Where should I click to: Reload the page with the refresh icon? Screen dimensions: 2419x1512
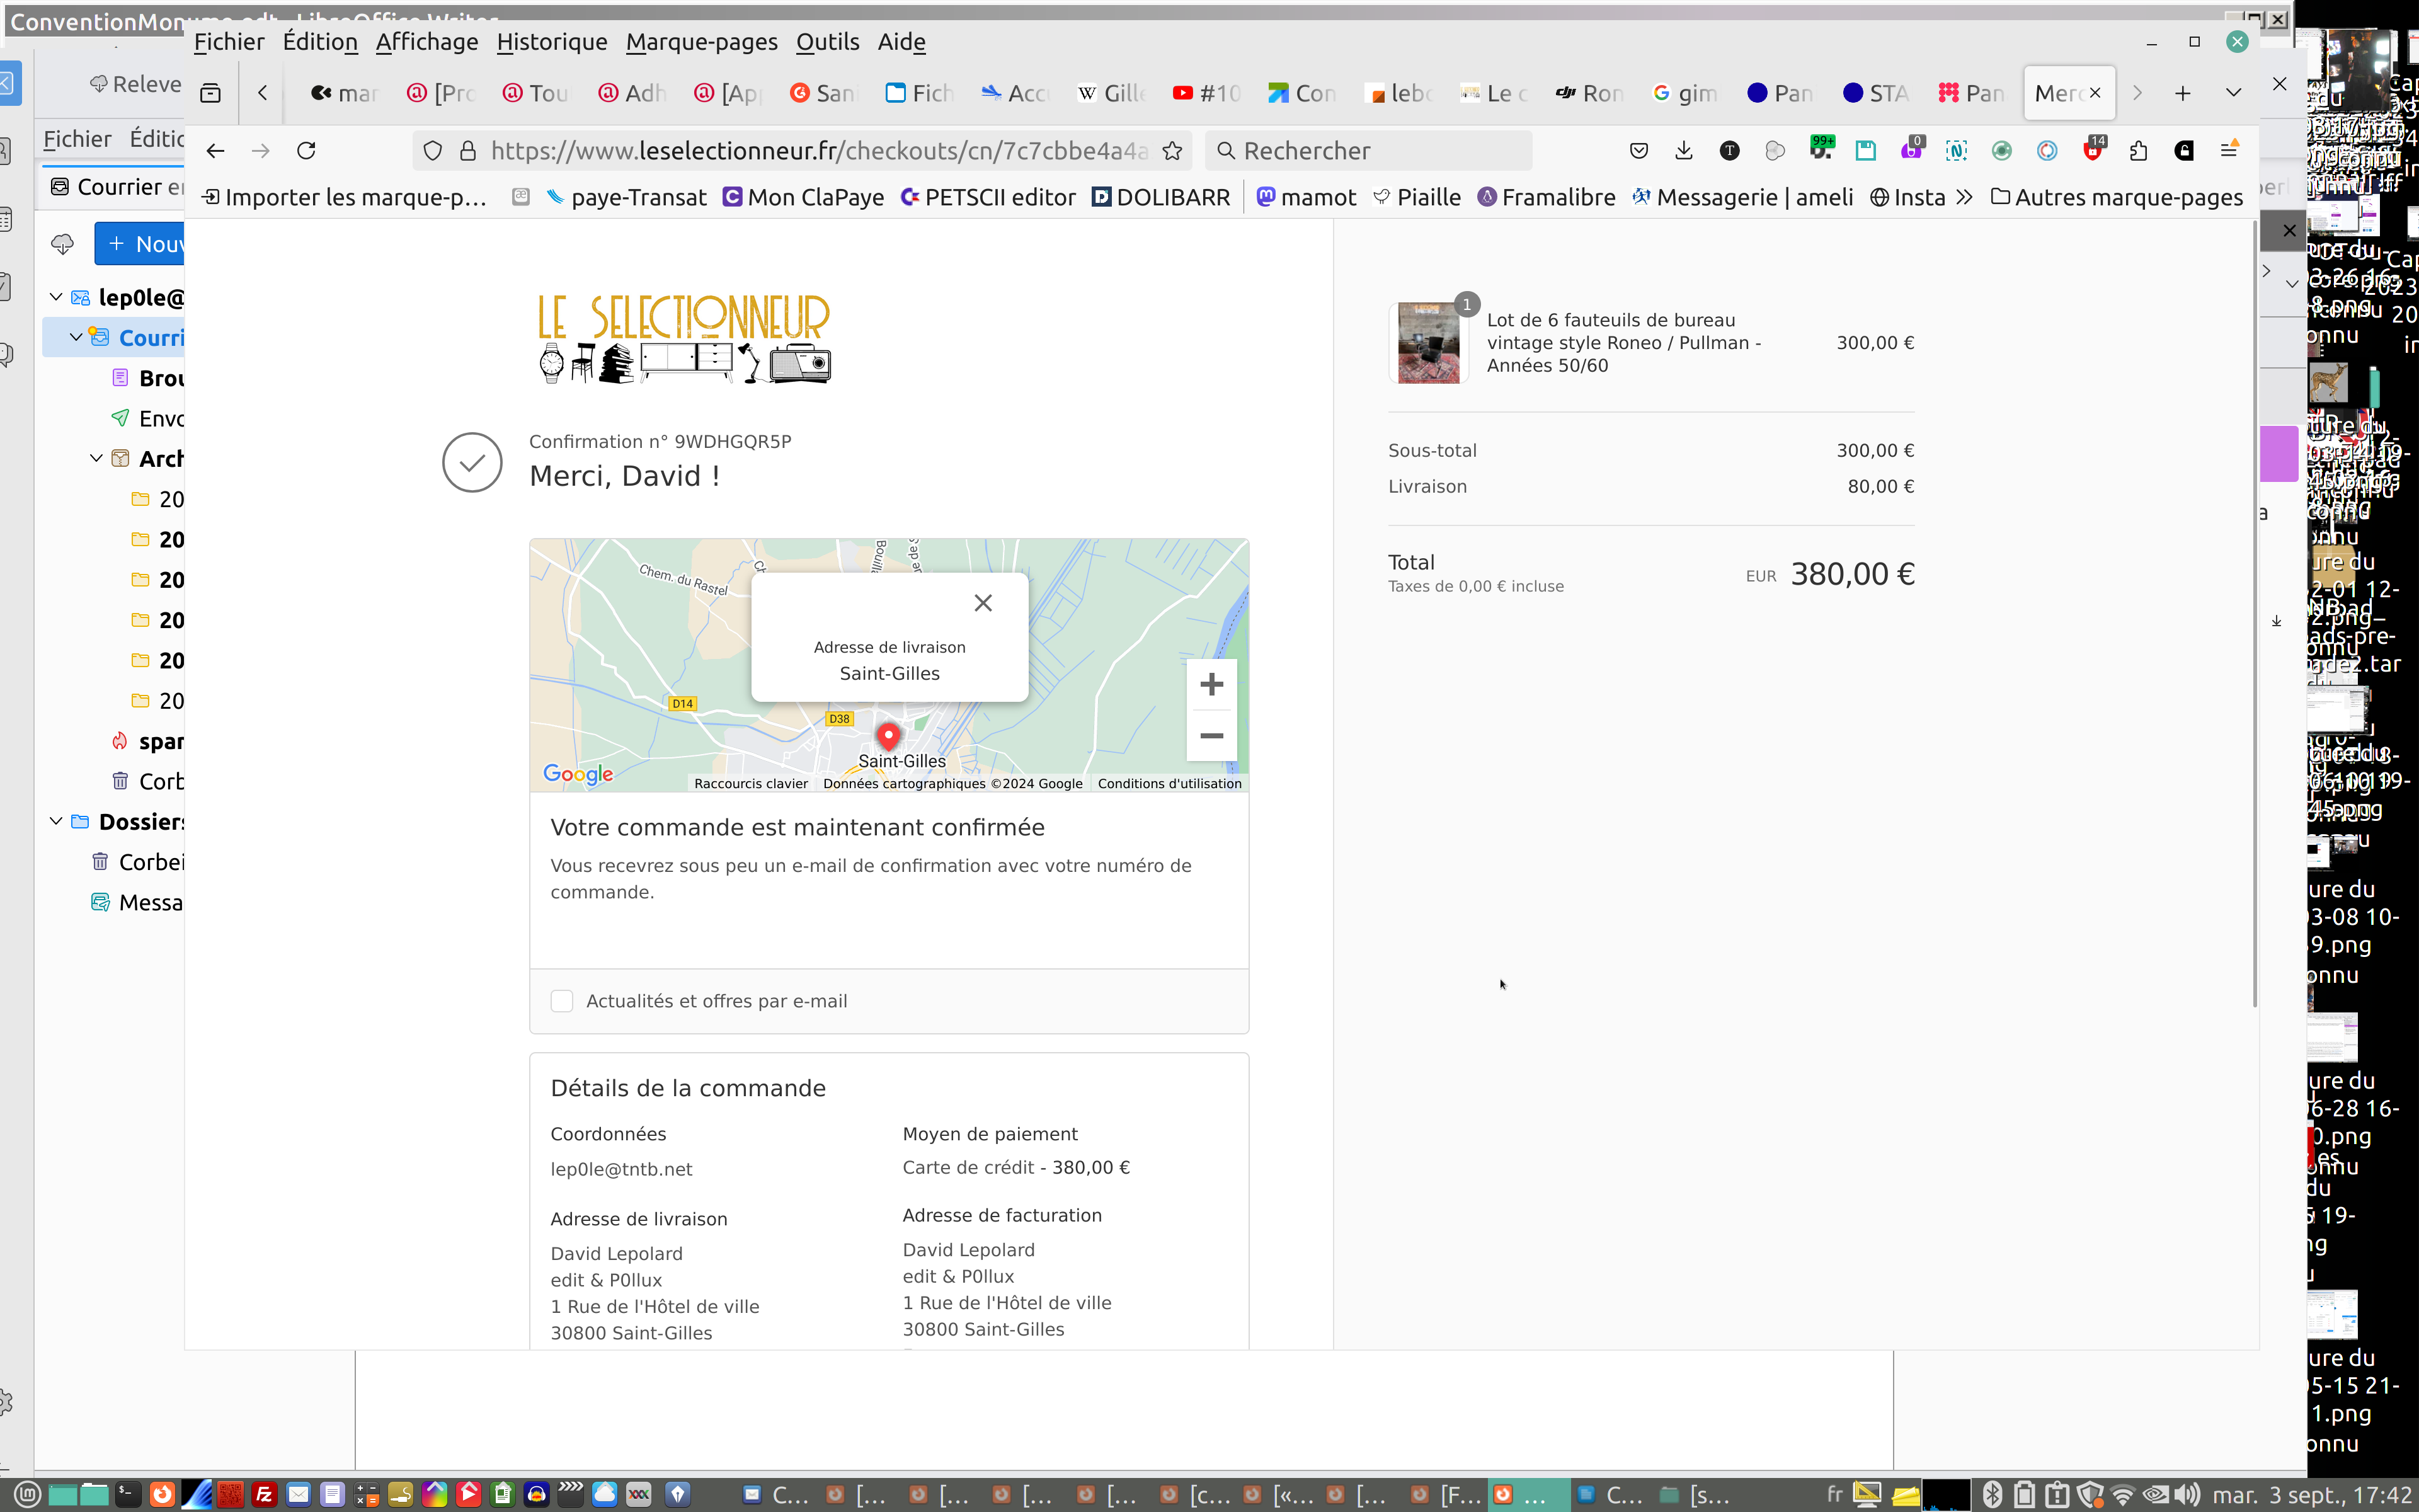307,150
